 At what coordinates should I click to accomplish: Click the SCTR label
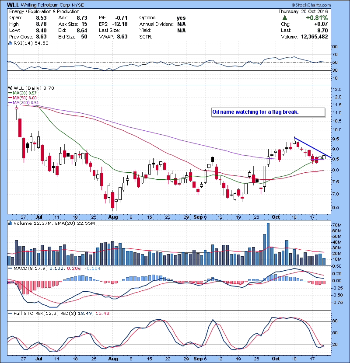pos(146,37)
